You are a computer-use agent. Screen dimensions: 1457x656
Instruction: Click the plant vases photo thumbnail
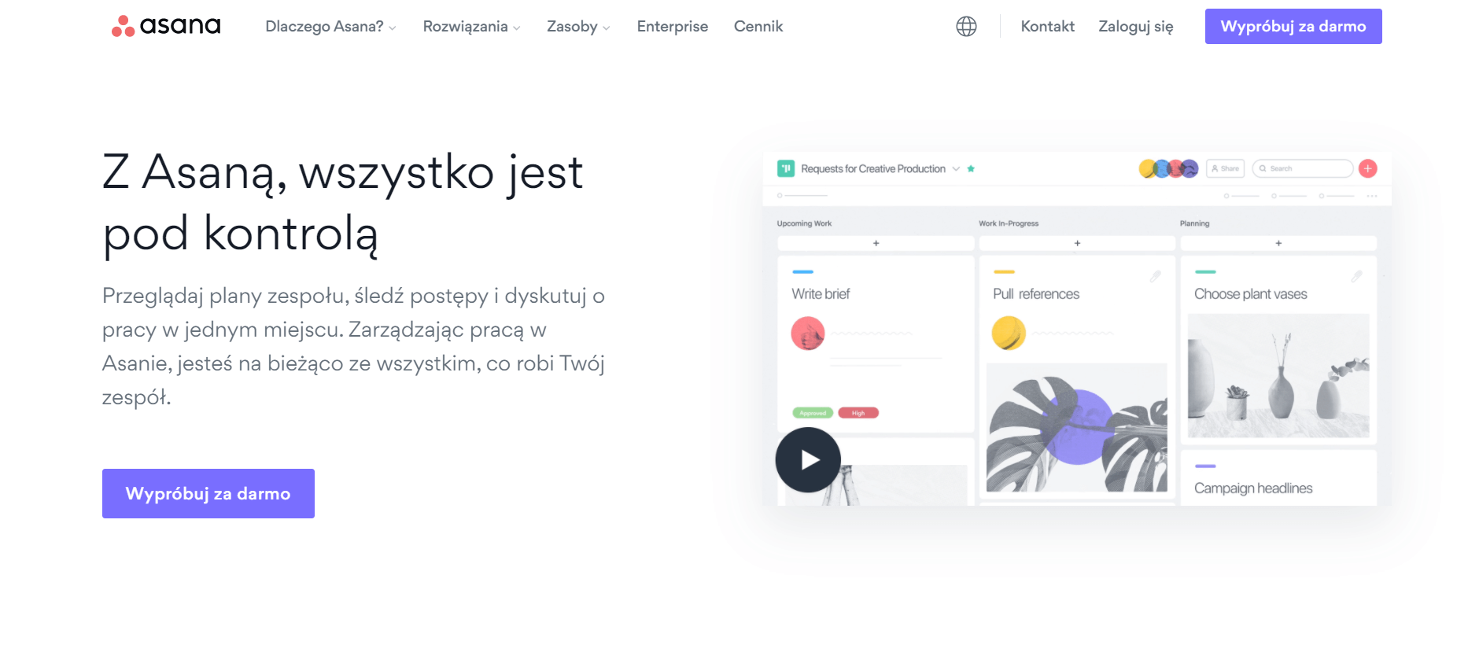tap(1278, 376)
